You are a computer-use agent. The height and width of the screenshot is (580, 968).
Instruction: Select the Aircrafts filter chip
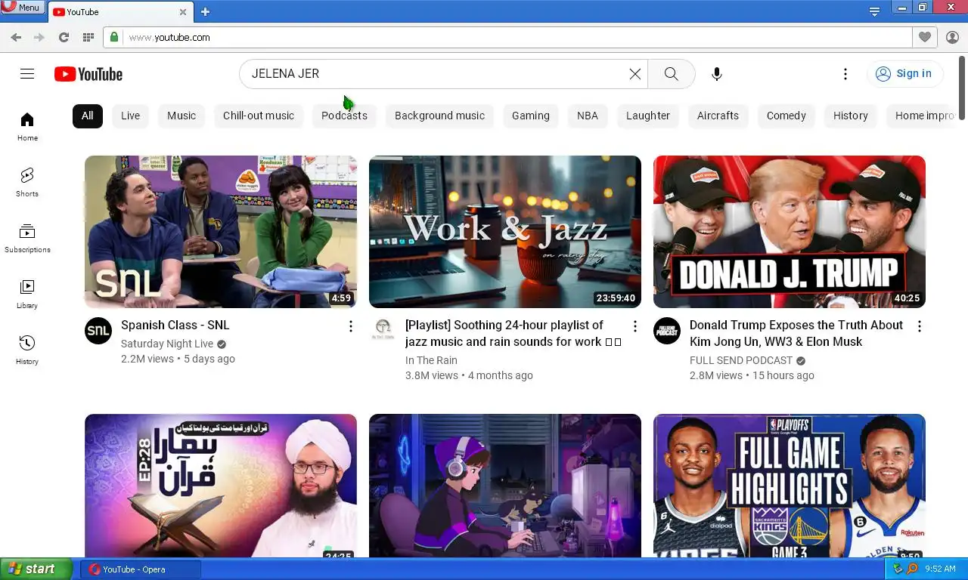click(x=718, y=116)
